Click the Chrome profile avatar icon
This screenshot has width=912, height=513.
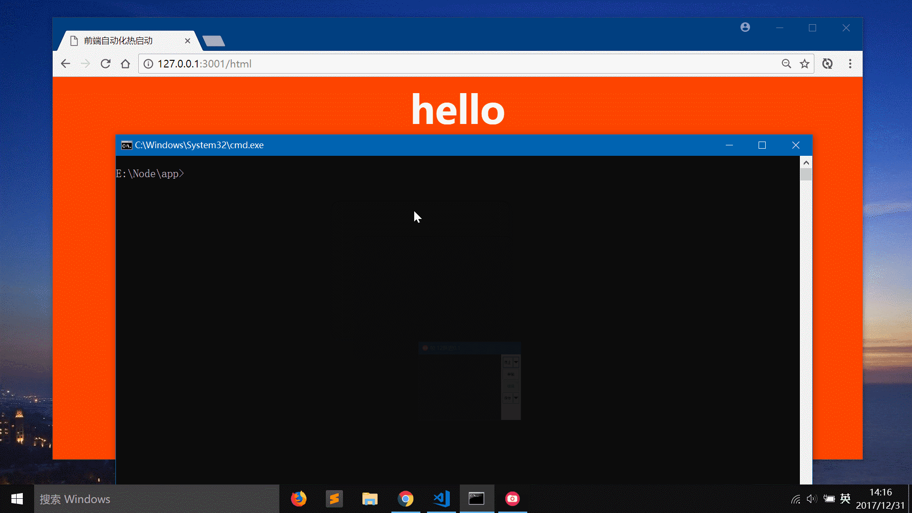click(745, 28)
